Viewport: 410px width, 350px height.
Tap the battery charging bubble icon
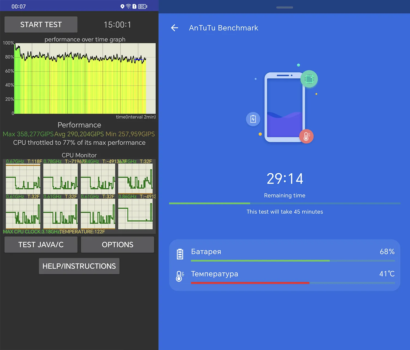tap(253, 119)
